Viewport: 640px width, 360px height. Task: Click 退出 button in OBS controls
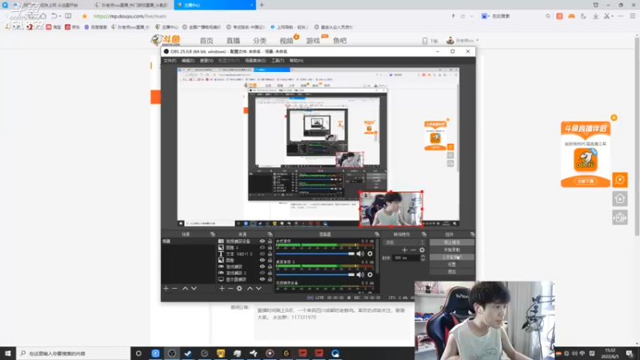(x=451, y=271)
